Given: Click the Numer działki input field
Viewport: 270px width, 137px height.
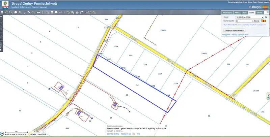Looking at the screenshot, I should coord(243,21).
